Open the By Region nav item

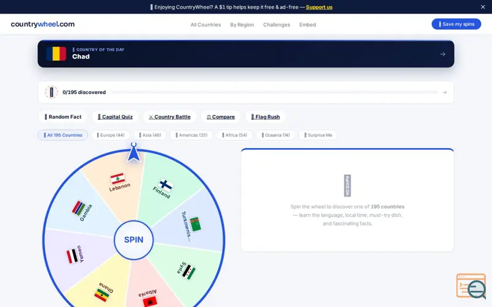click(242, 25)
